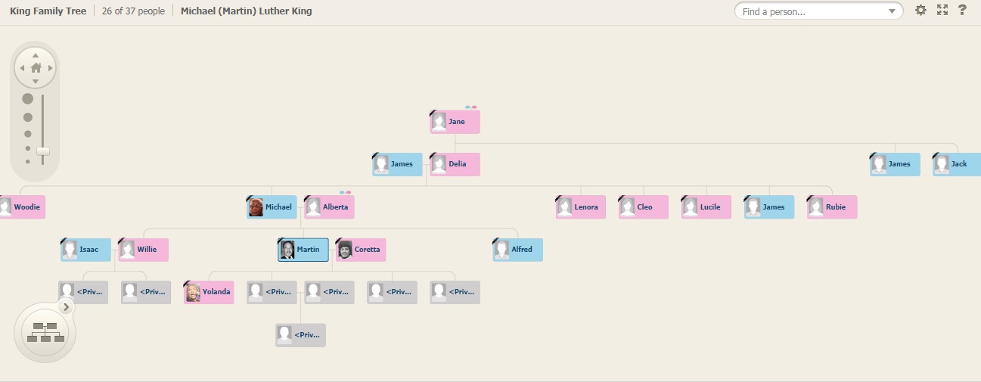Click Michael (Martin) Luther King name in header
The width and height of the screenshot is (981, 382).
tap(246, 11)
